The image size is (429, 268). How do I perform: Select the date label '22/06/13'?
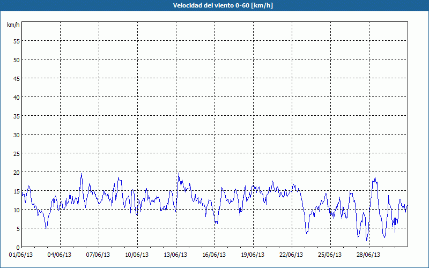(x=291, y=255)
